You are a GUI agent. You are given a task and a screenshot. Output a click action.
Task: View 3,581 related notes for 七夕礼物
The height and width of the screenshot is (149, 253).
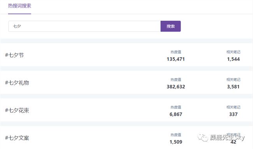point(233,87)
